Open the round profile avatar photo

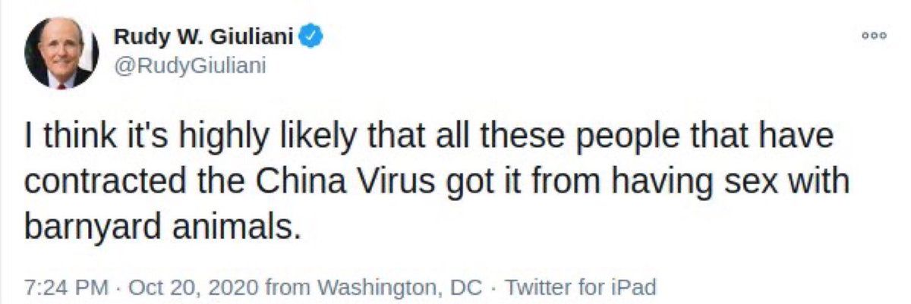[61, 54]
